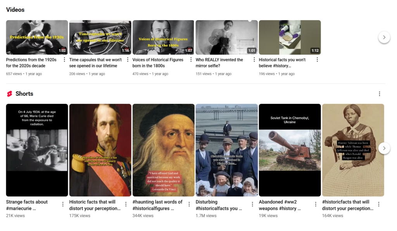Viewport: 397px width, 231px height.
Task: Open options for Historical facts you won't believe
Action: click(x=317, y=60)
